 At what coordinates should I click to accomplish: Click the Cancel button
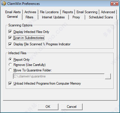point(72,107)
